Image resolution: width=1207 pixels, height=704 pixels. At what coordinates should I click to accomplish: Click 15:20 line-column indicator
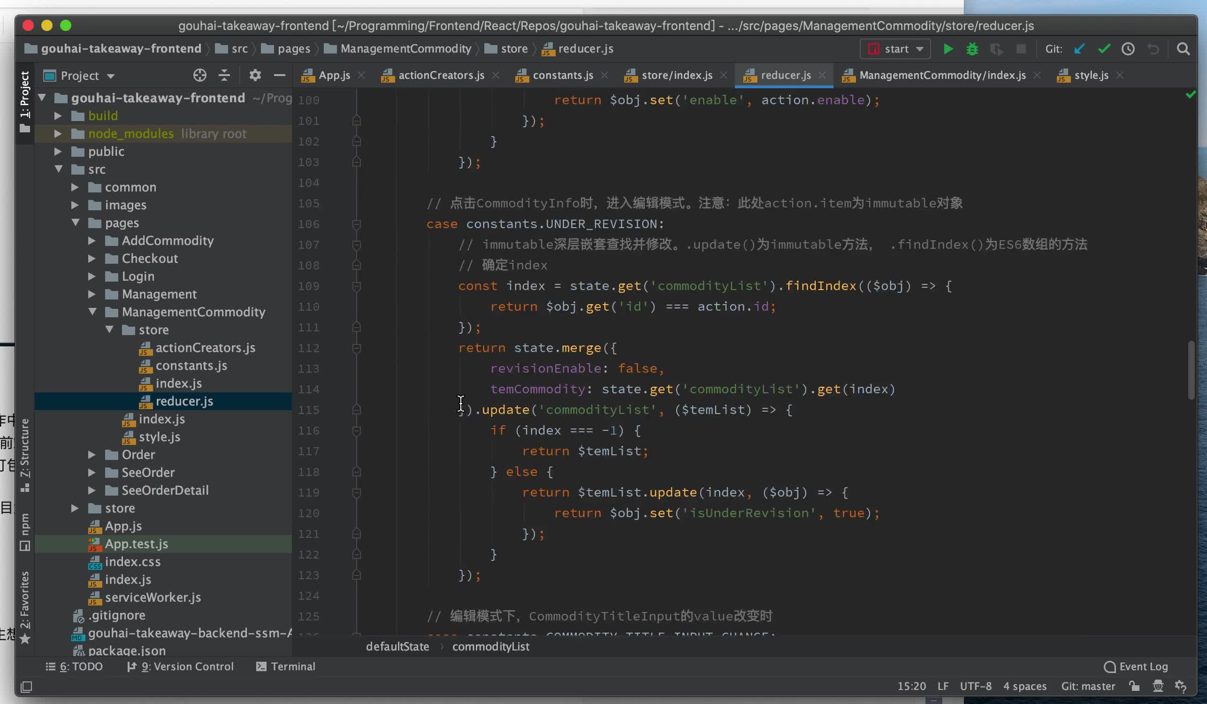pos(911,686)
